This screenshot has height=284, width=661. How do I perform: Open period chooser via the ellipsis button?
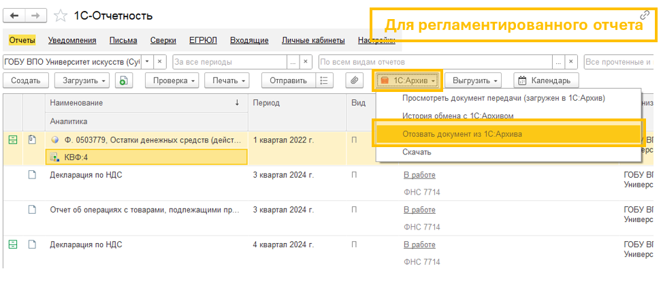tap(293, 61)
